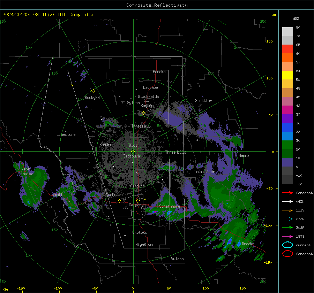314x293 pixels.
Task: Click the orange 111V arrow legend icon
Action: [x=287, y=210]
